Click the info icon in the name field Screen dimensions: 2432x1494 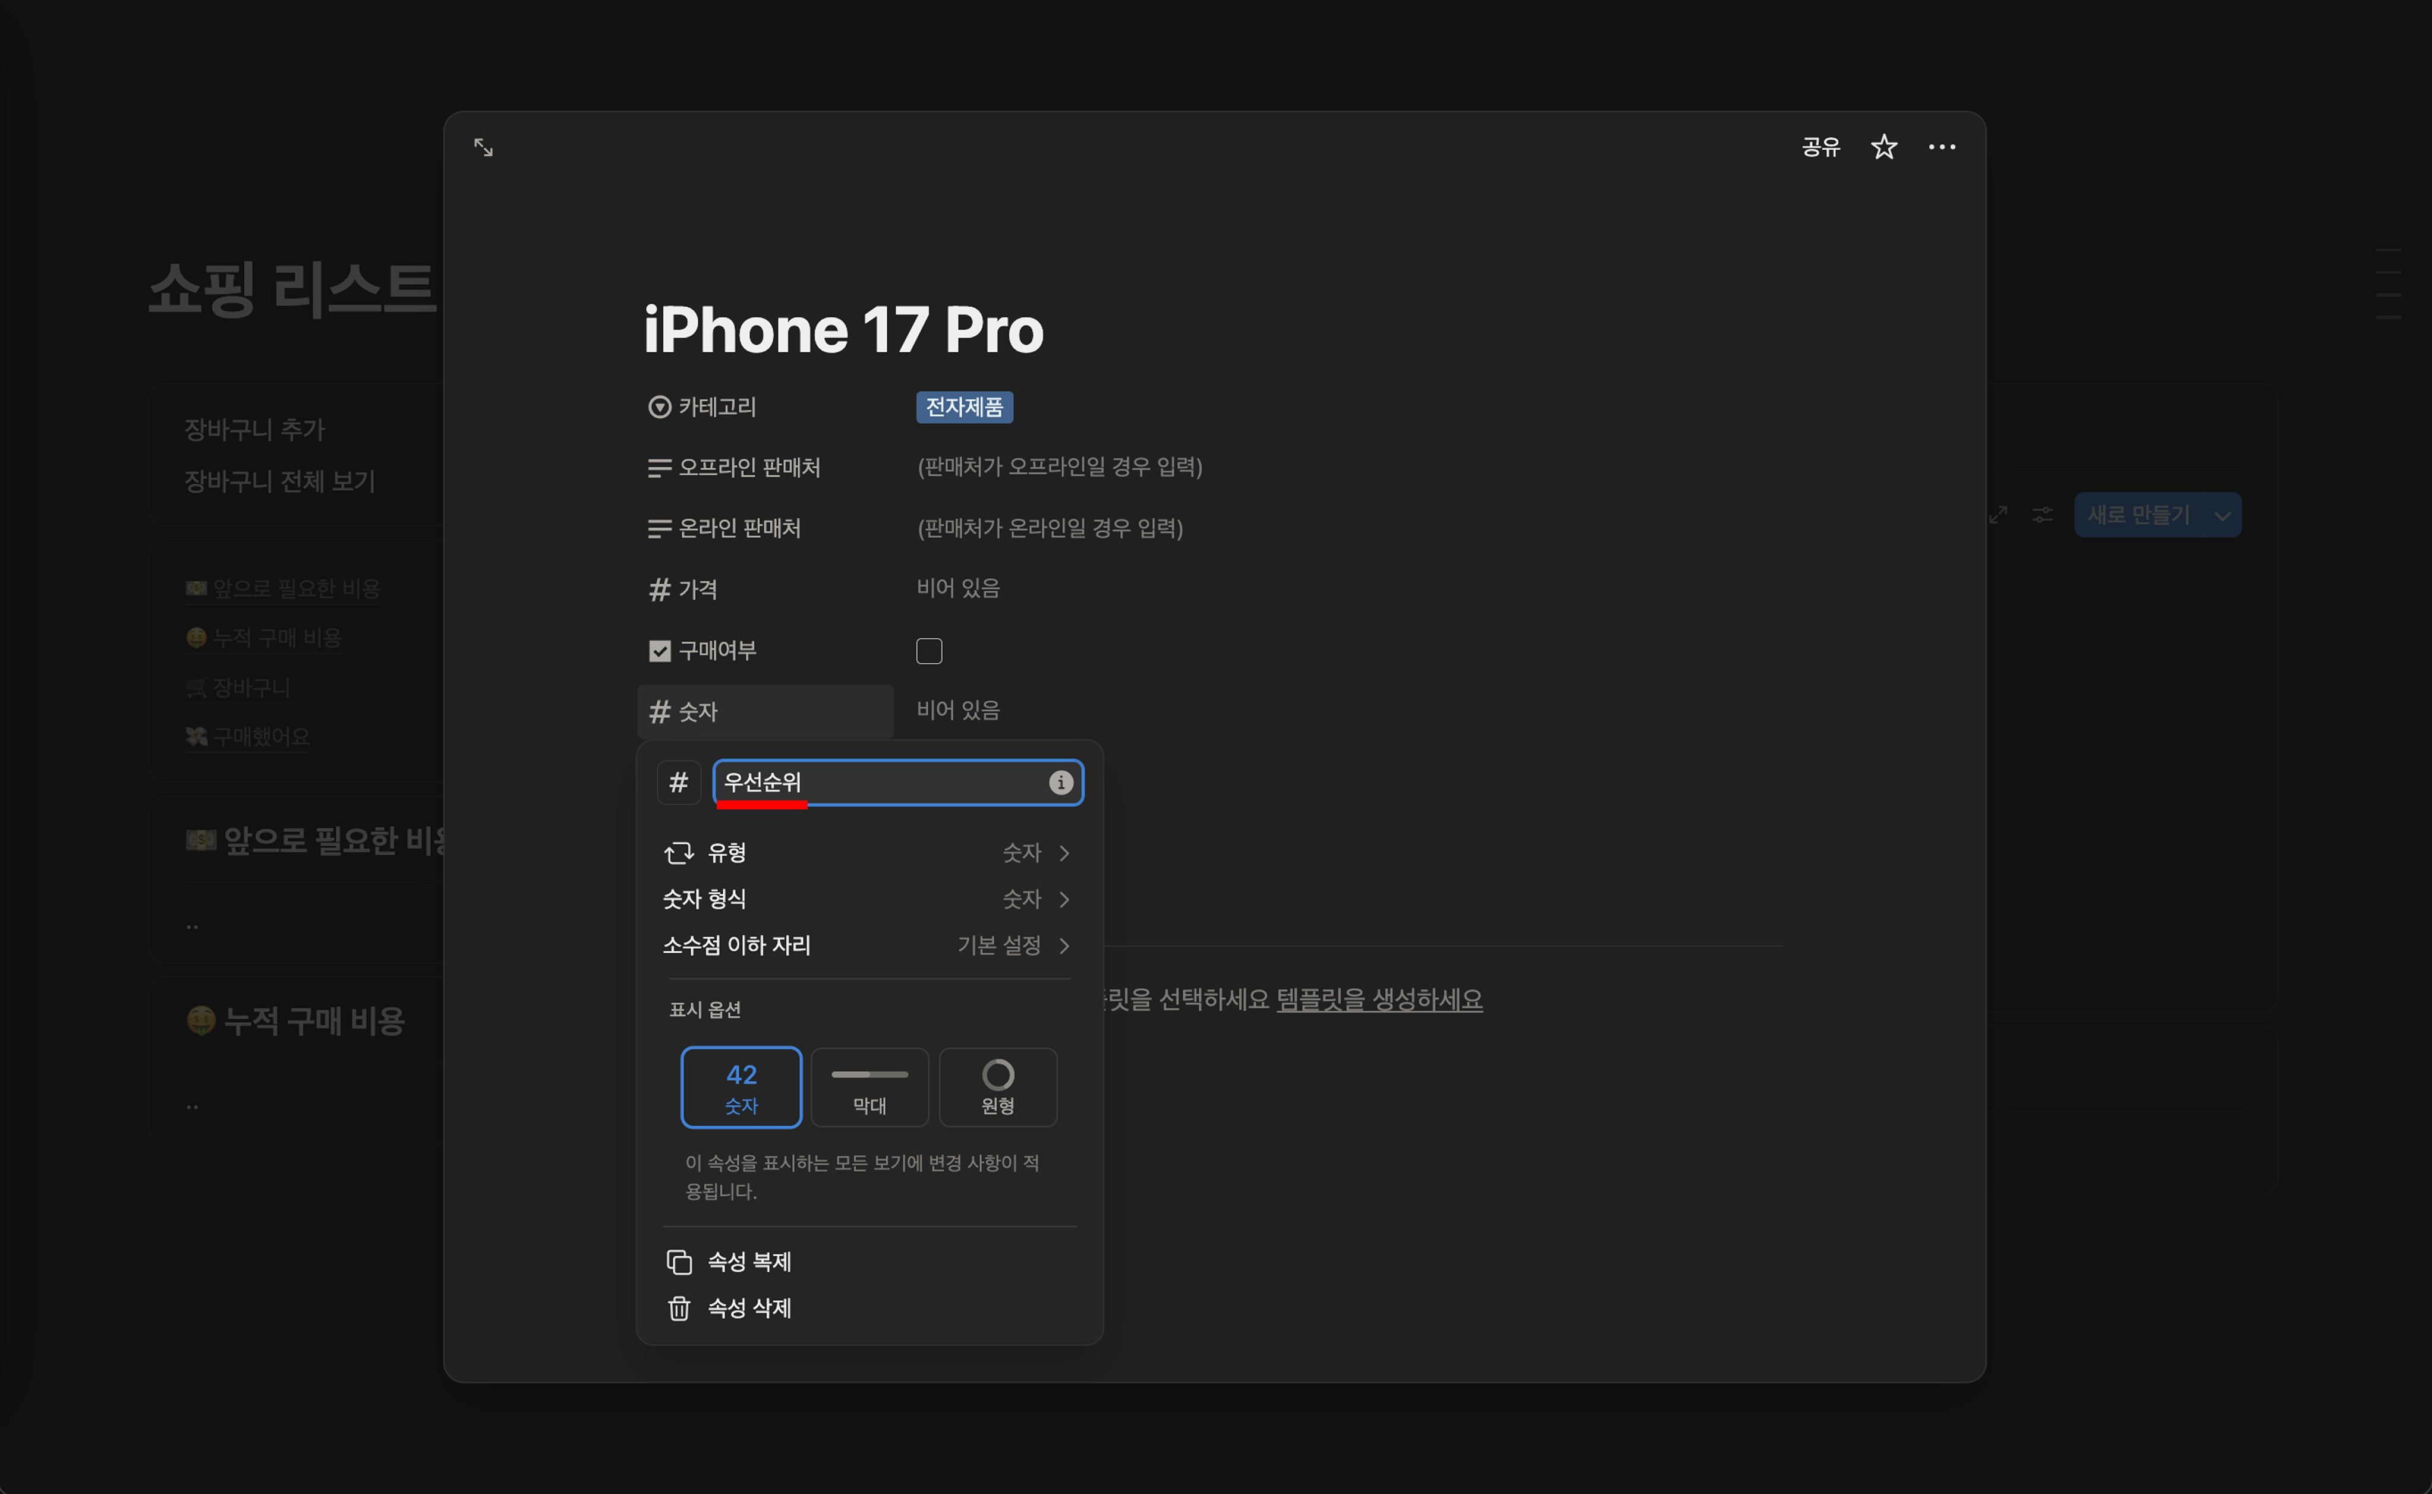click(1060, 783)
